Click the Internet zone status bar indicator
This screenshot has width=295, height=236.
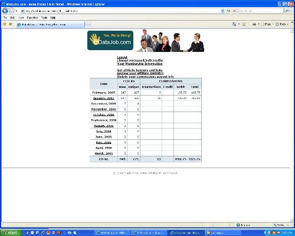243,225
